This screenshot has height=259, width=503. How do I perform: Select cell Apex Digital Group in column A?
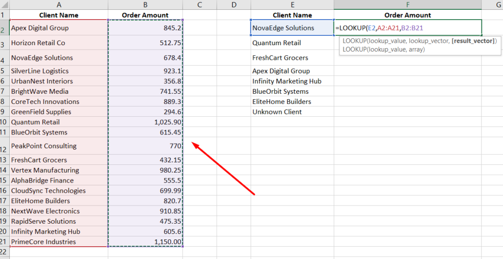click(59, 28)
